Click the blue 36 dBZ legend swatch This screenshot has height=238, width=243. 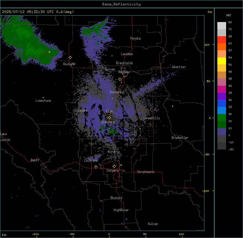[222, 103]
